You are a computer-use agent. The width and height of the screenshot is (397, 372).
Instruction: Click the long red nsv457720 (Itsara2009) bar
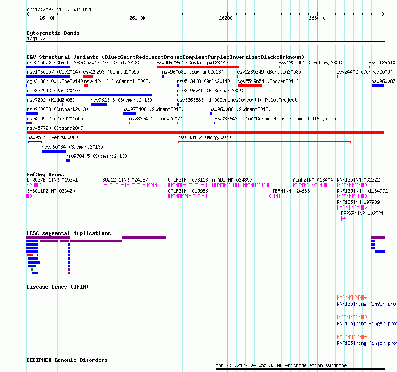click(205, 132)
